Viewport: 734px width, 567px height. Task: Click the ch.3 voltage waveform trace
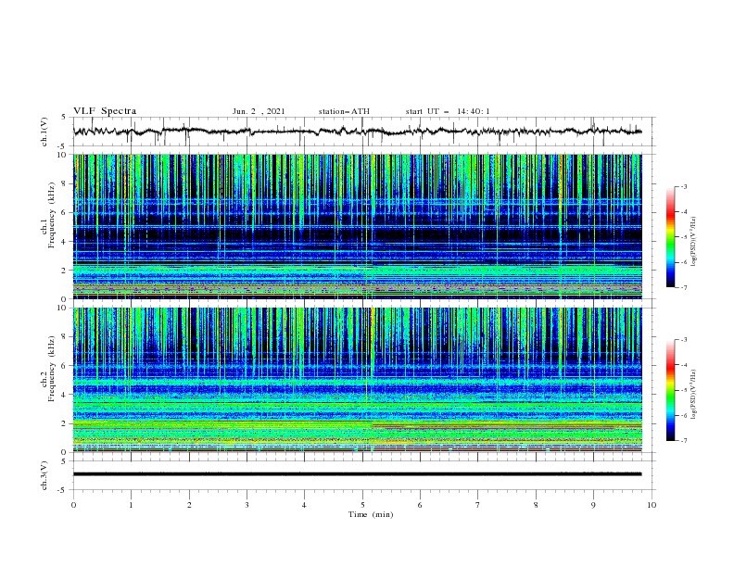click(357, 474)
